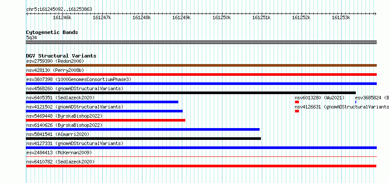Click the nsv6410782 (Sedlazeck2020) label
The width and height of the screenshot is (389, 183).
pos(60,162)
